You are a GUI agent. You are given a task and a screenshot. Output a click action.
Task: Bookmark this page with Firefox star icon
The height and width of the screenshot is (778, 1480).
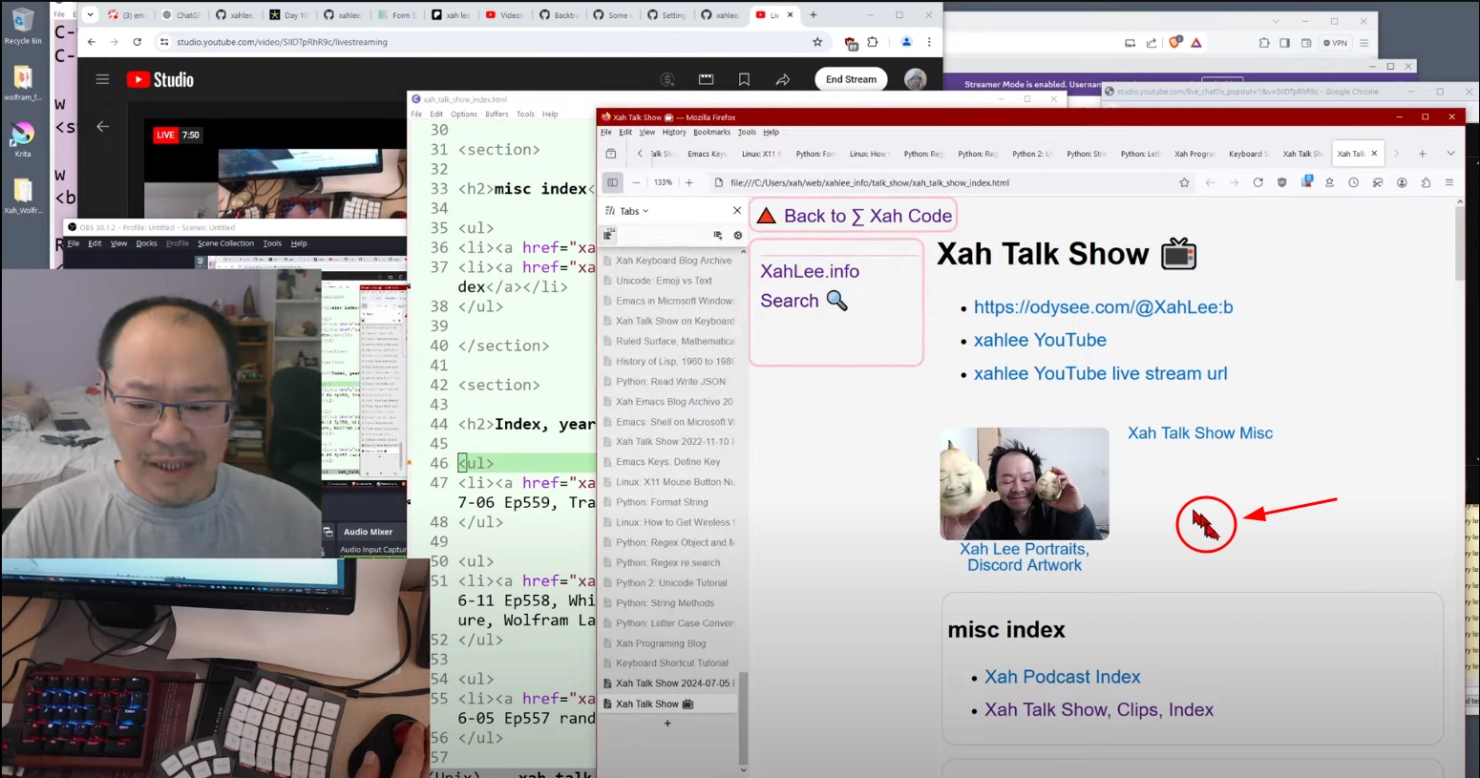[1184, 182]
